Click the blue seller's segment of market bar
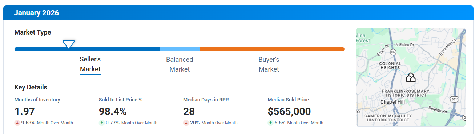Screen dimensions: 475x136 87,49
